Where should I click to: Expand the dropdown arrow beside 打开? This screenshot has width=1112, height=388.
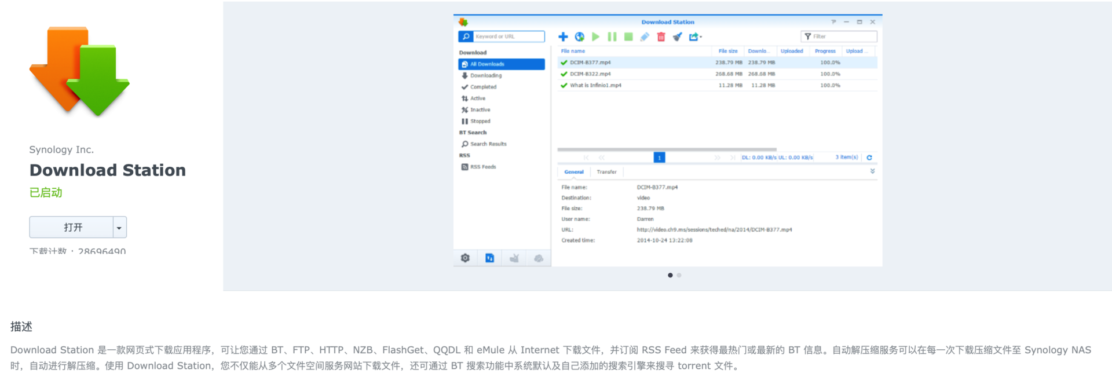tap(119, 227)
